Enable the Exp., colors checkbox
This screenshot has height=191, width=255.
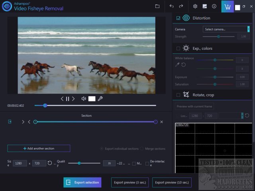click(178, 48)
